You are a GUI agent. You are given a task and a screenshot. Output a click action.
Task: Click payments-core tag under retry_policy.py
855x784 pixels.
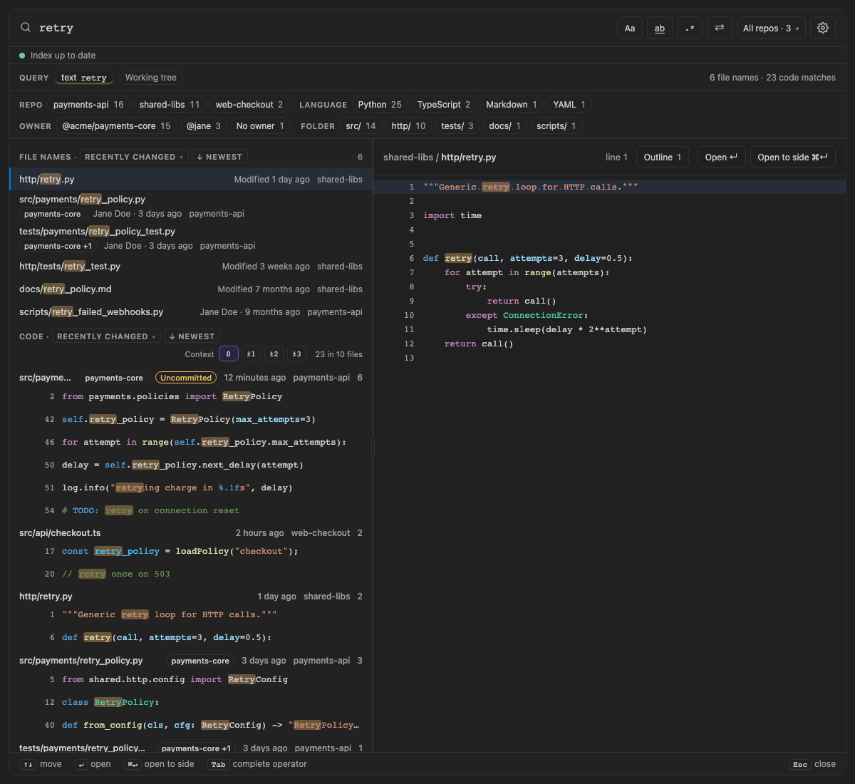(x=53, y=214)
